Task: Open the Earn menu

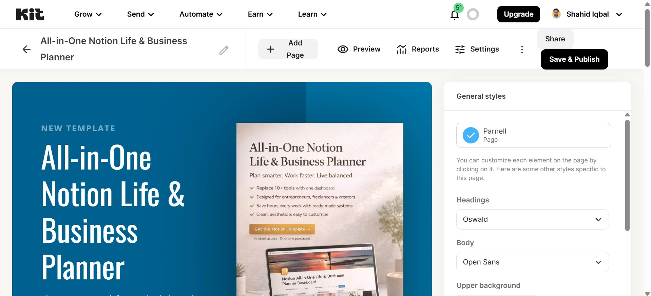Action: 260,14
